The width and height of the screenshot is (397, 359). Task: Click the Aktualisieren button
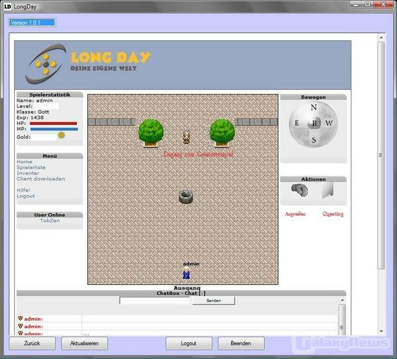click(84, 343)
